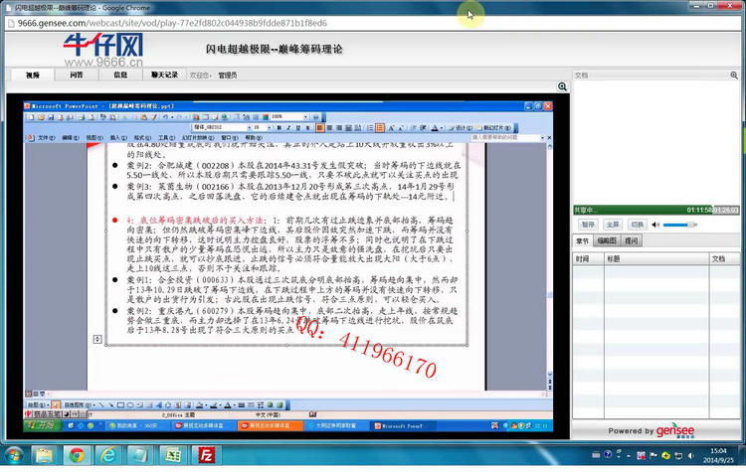This screenshot has height=472, width=746.
Task: Open FileZilla from the taskbar
Action: (205, 455)
